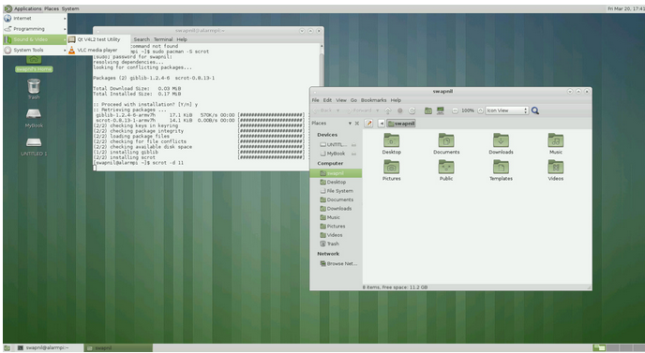This screenshot has width=645, height=353.
Task: Click the show desktop icon in bottom panel
Action: (x=7, y=348)
